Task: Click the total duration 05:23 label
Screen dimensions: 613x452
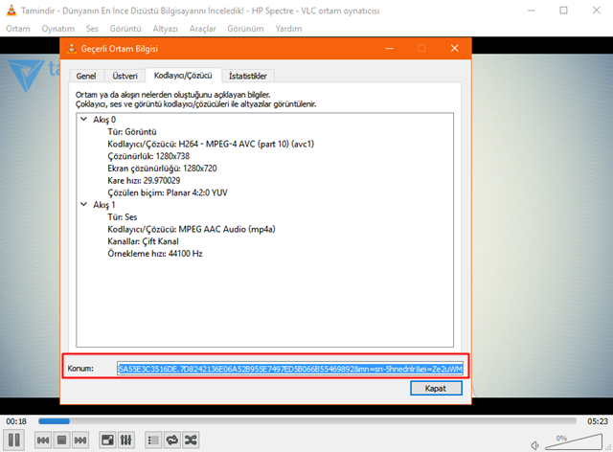Action: tap(598, 421)
